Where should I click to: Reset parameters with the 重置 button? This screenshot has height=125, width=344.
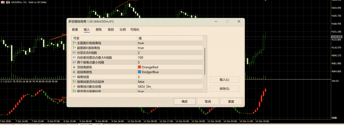point(231,101)
